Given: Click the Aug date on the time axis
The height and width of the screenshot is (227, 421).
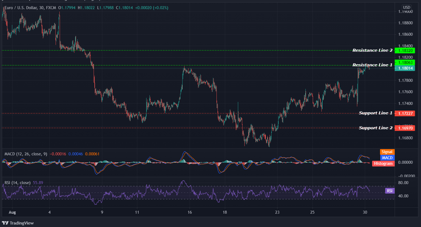Looking at the screenshot, I should tap(12, 212).
